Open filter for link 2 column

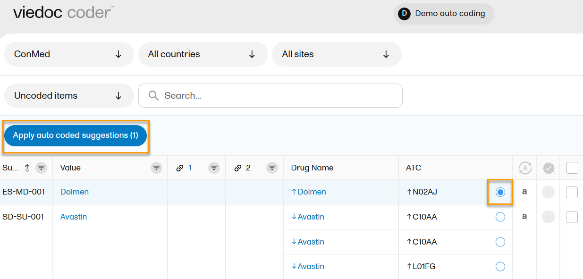coord(271,168)
